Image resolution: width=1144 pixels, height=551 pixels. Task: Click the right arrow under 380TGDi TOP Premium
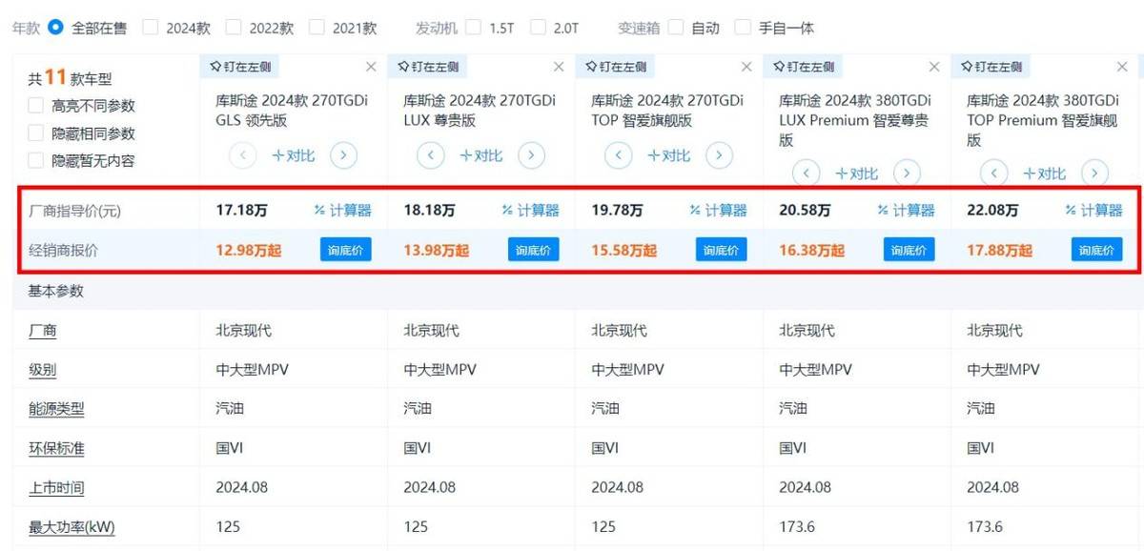point(1094,173)
